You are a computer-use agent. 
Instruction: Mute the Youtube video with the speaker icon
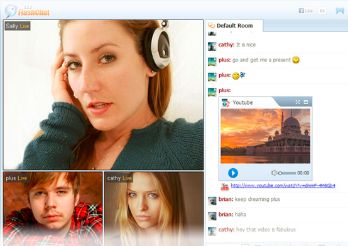click(274, 173)
